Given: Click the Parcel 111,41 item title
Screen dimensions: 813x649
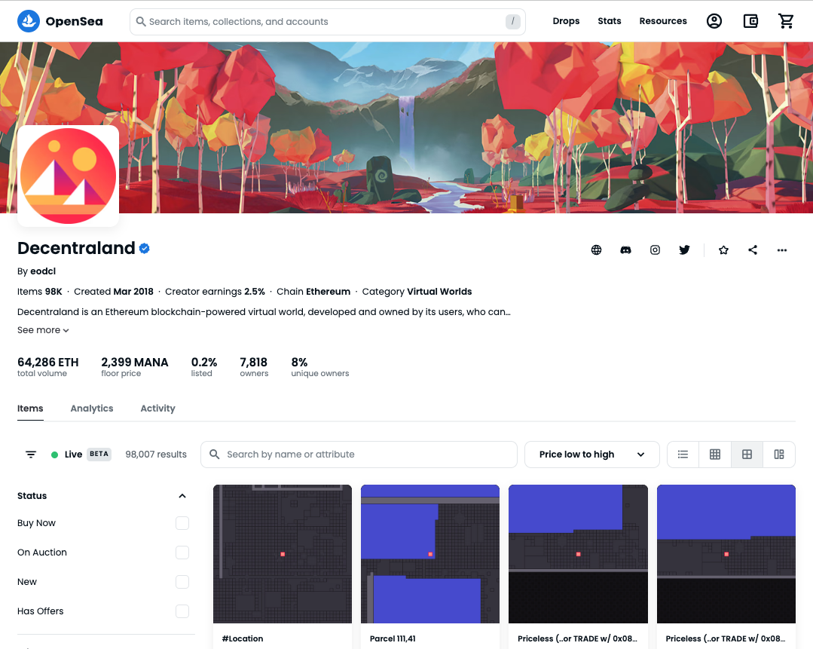Looking at the screenshot, I should pyautogui.click(x=393, y=638).
